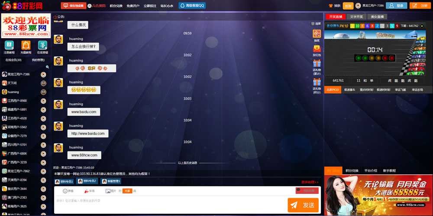Switch to the 我的管理 tab
The width and height of the screenshot is (433, 216).
pyautogui.click(x=38, y=60)
